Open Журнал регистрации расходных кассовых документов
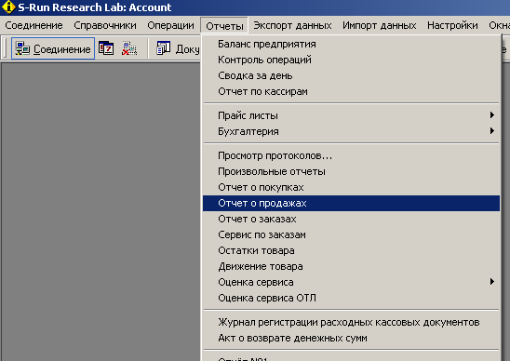The image size is (510, 361). 351,322
